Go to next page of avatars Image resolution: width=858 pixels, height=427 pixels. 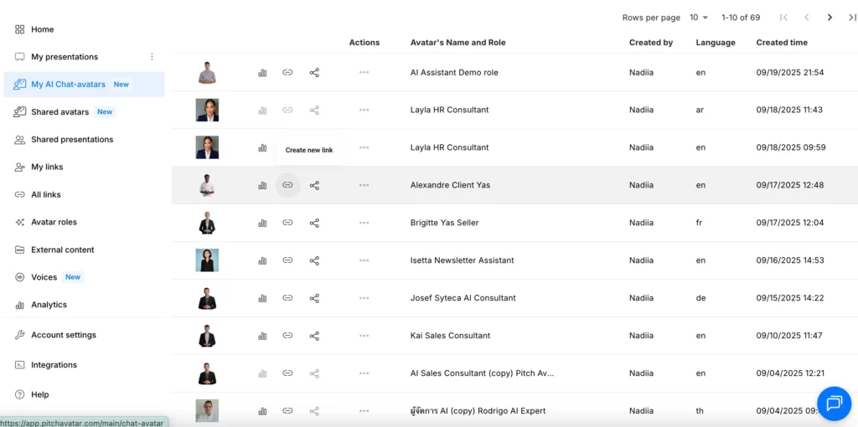830,18
